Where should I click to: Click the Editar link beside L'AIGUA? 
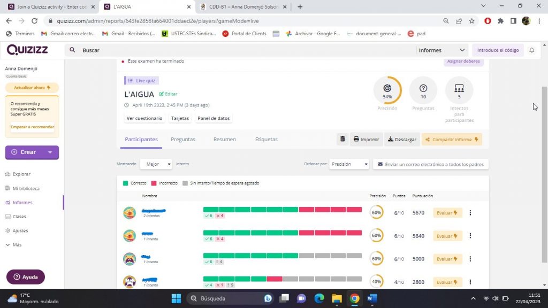[168, 94]
